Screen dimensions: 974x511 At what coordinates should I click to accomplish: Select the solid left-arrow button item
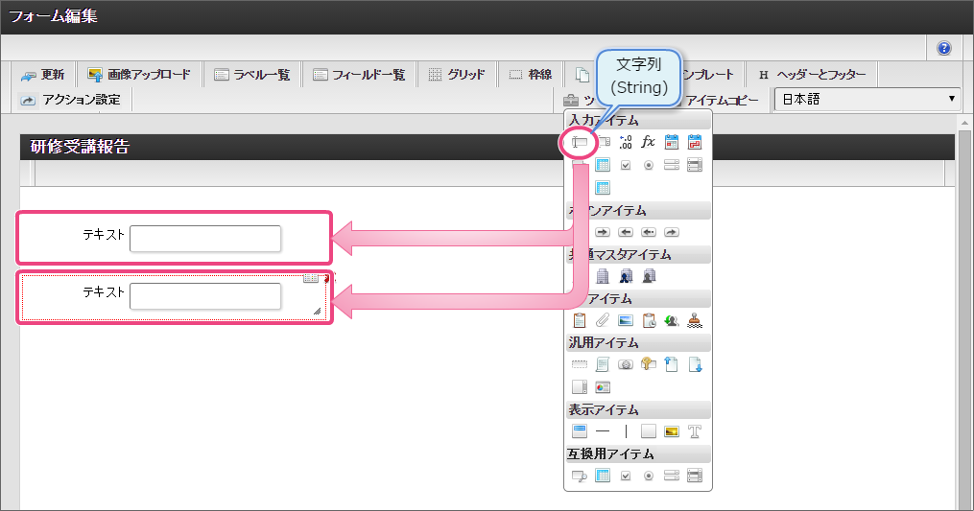[x=626, y=232]
